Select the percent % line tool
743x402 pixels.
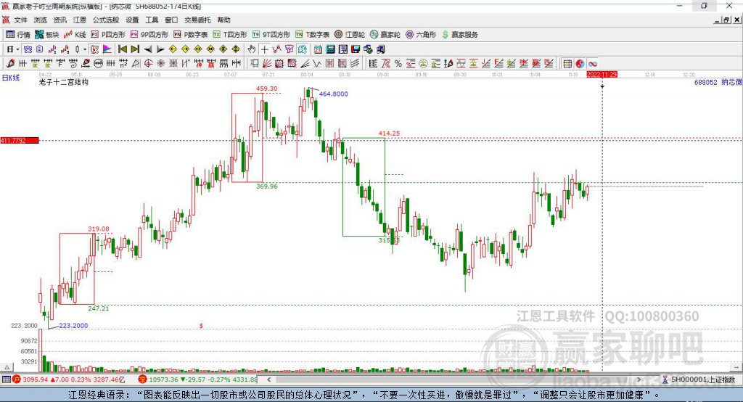398,64
